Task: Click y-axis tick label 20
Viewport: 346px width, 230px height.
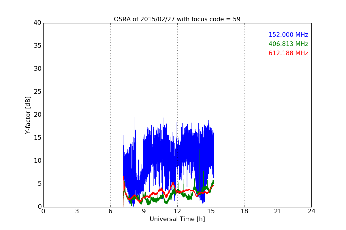Action: 37,115
